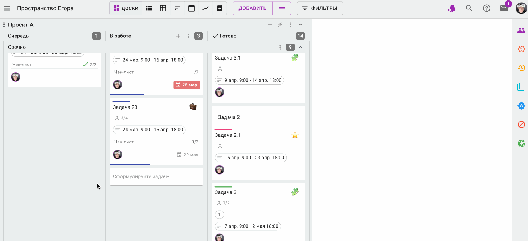Open the Gantt timeline view
Viewport: 528px width, 241px height.
click(177, 8)
